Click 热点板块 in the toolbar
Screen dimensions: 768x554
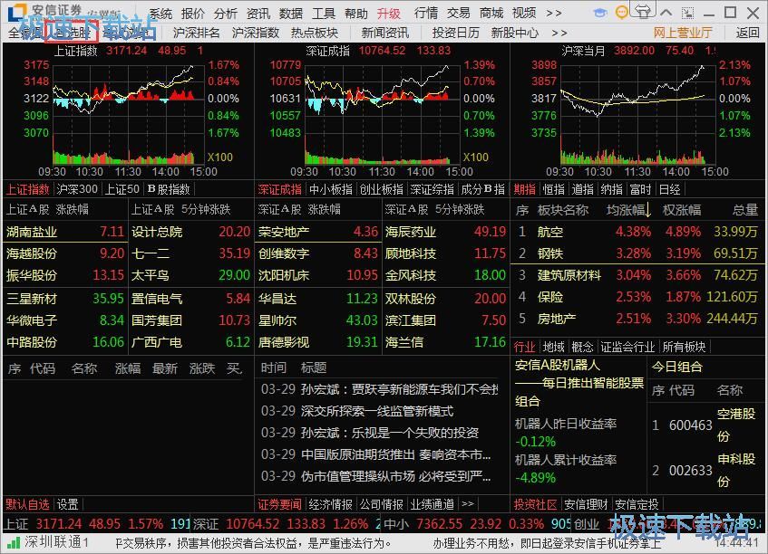(315, 33)
